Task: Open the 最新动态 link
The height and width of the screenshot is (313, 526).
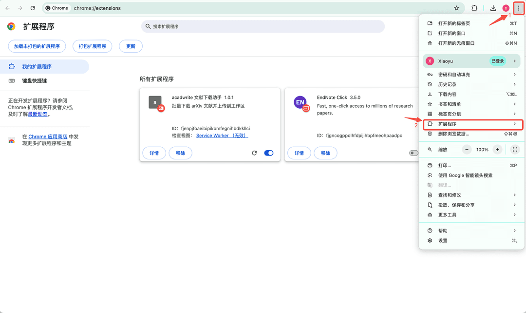Action: (38, 114)
